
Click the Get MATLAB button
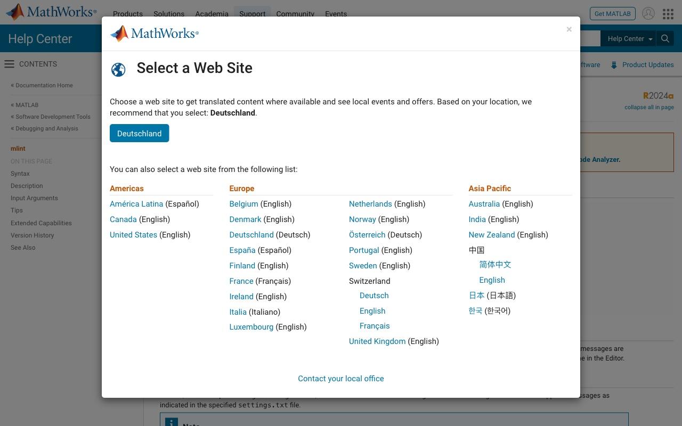pos(612,14)
